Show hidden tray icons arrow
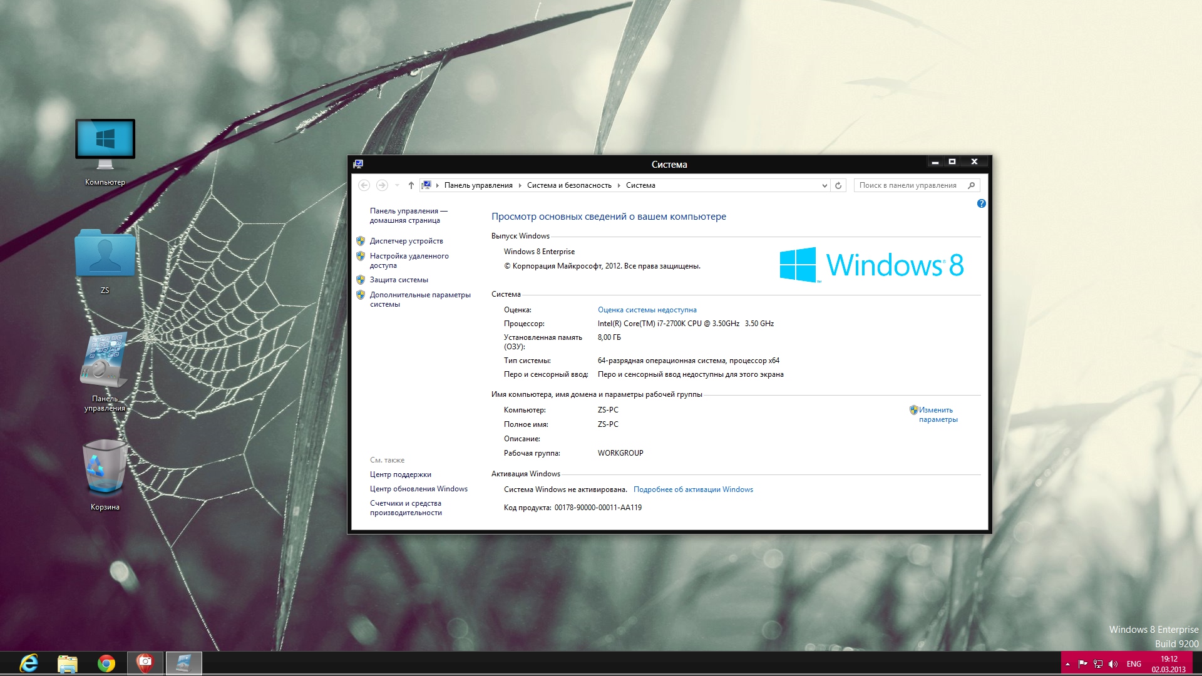This screenshot has width=1202, height=676. pos(1067,664)
